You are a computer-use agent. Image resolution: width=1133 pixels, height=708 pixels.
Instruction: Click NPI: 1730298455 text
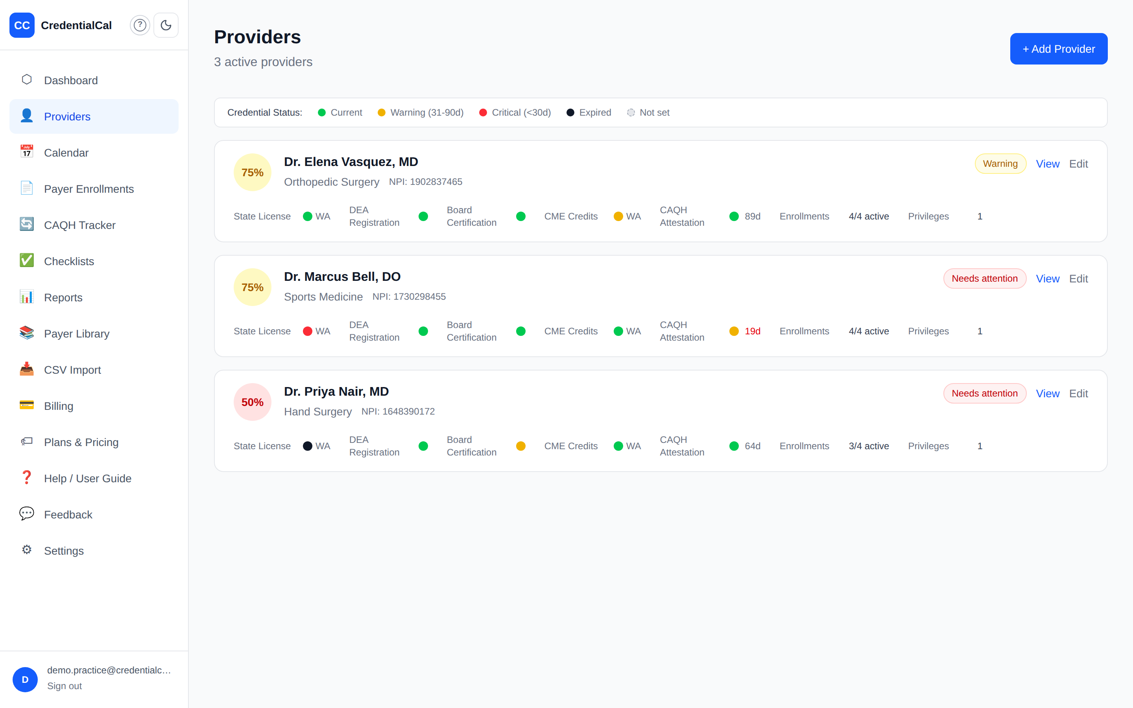coord(409,297)
